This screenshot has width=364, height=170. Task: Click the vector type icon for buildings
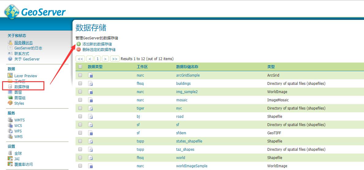click(91, 84)
